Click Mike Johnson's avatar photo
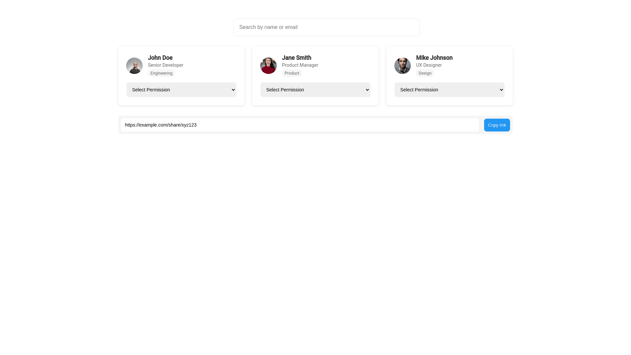This screenshot has width=631, height=355. 402,66
